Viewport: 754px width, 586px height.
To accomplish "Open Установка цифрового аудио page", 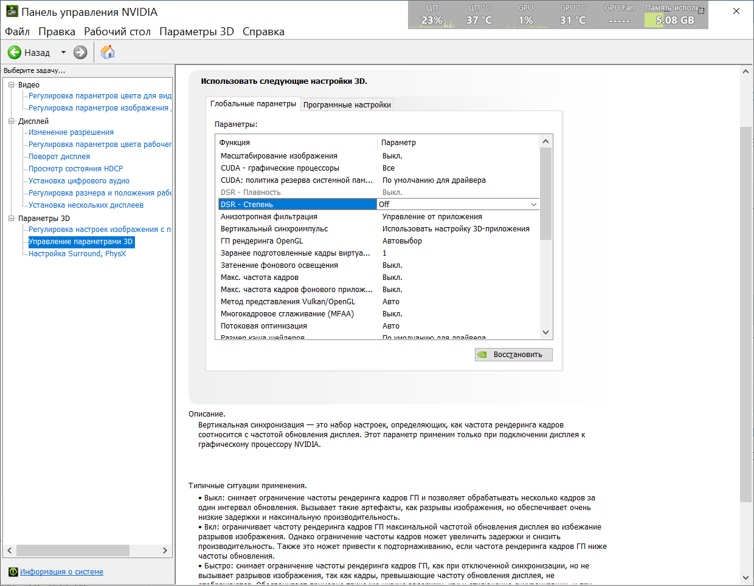I will 79,181.
